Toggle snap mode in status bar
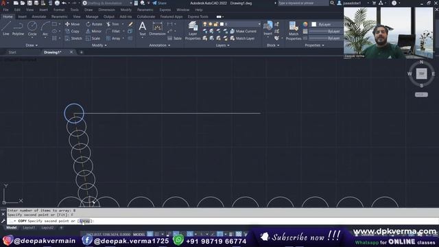 (157, 234)
